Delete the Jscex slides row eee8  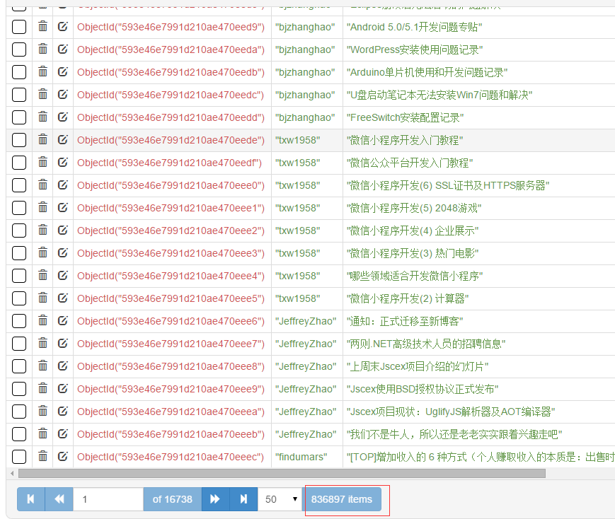point(42,366)
